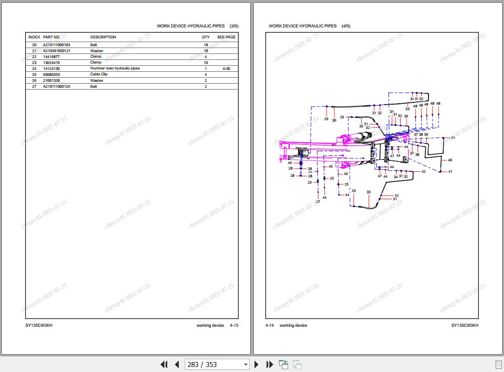
Task: Click 'WORK DEVICE HYDRAULIC PIPES' title on right page
Action: pyautogui.click(x=302, y=26)
